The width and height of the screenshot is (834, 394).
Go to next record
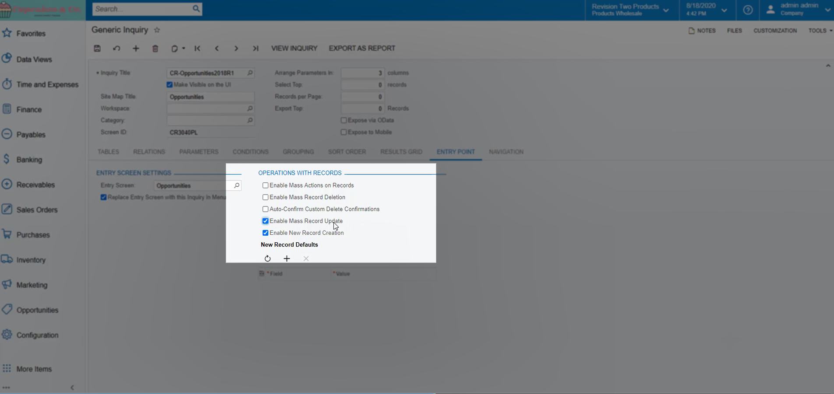[x=236, y=49]
